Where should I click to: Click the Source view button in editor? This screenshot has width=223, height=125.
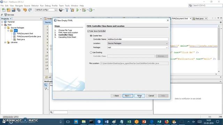pyautogui.click(x=48, y=22)
